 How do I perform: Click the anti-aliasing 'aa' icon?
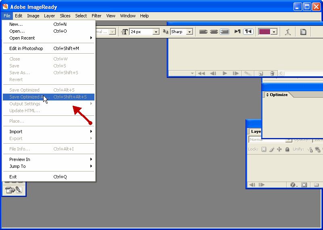pyautogui.click(x=166, y=31)
